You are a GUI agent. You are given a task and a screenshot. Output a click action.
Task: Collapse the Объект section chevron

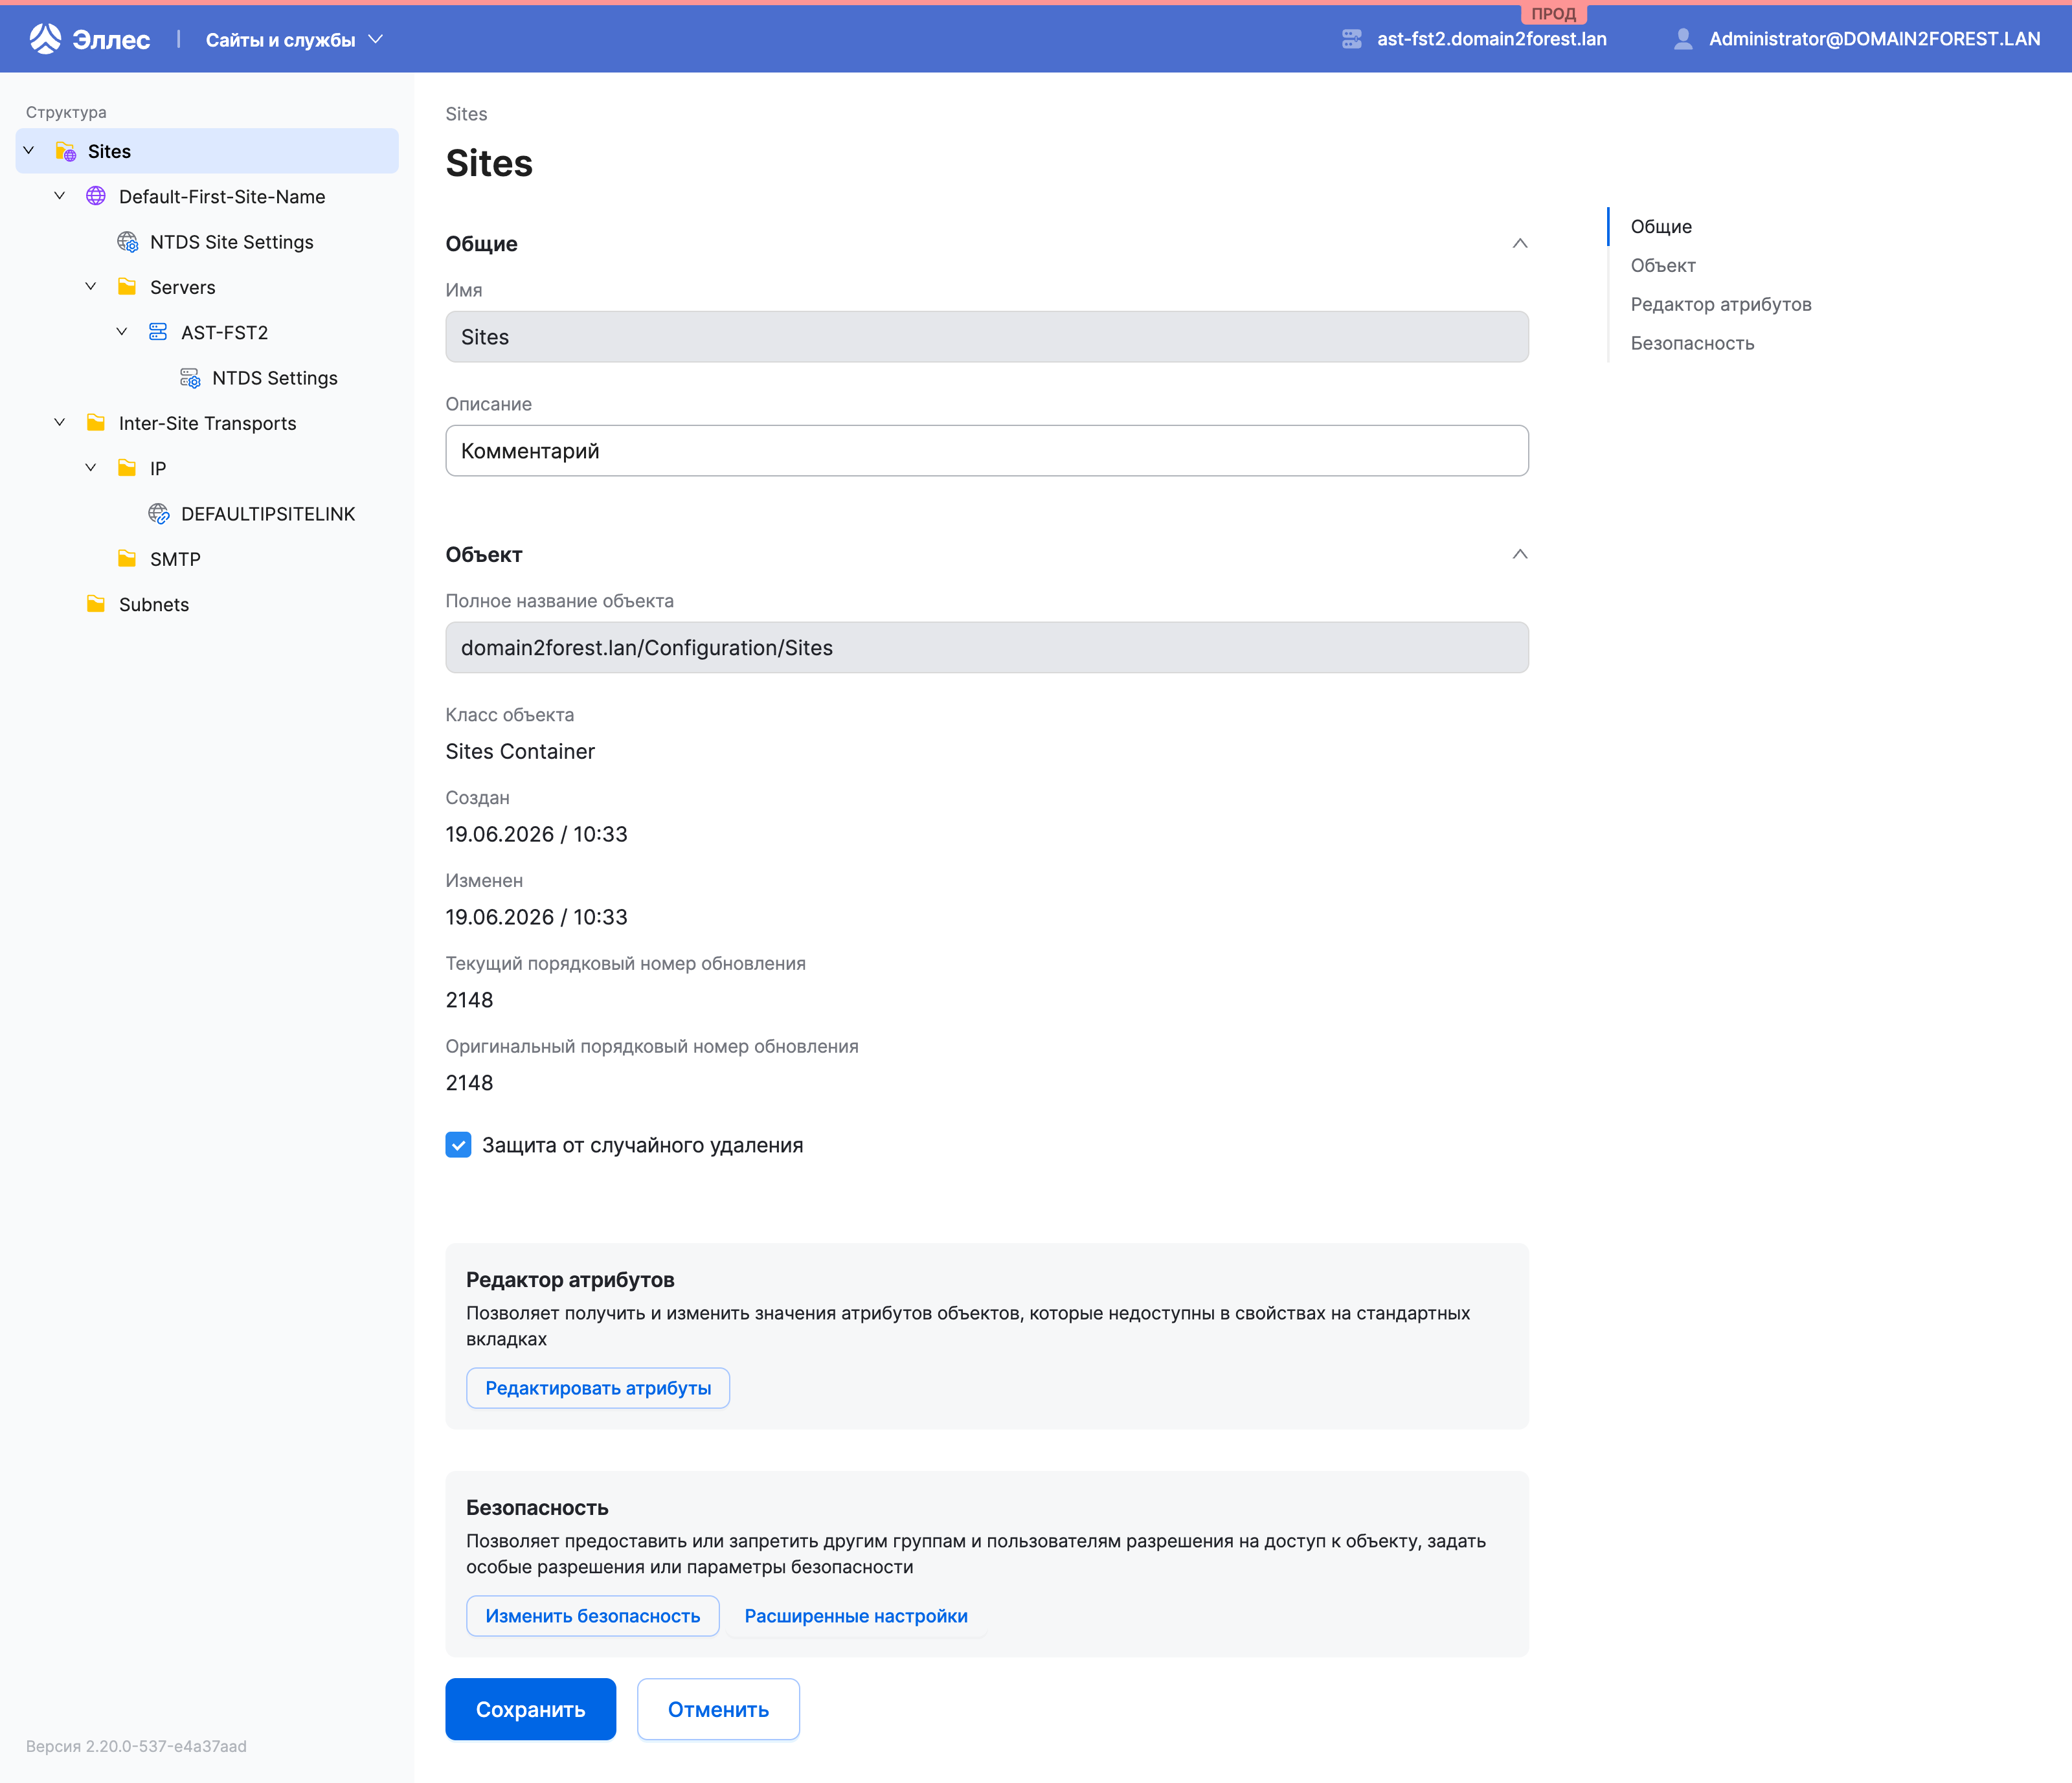point(1520,555)
